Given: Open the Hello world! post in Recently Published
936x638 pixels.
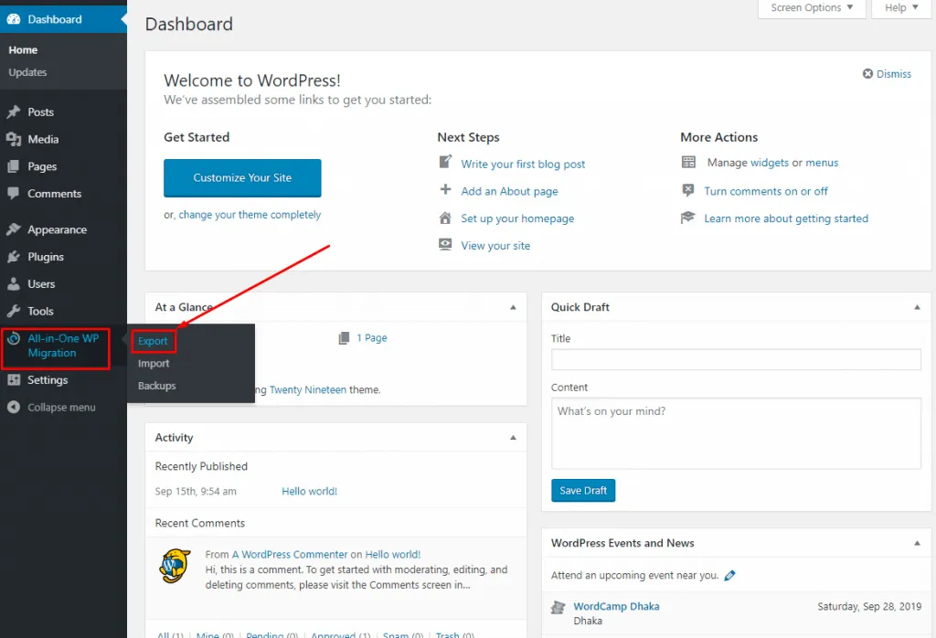Looking at the screenshot, I should [309, 491].
